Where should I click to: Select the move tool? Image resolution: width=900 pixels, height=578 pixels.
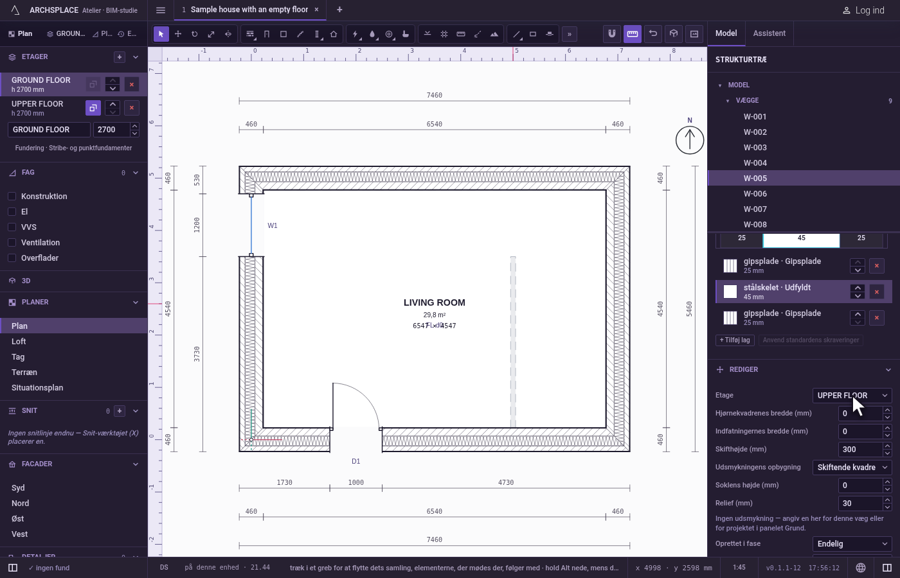click(x=178, y=34)
